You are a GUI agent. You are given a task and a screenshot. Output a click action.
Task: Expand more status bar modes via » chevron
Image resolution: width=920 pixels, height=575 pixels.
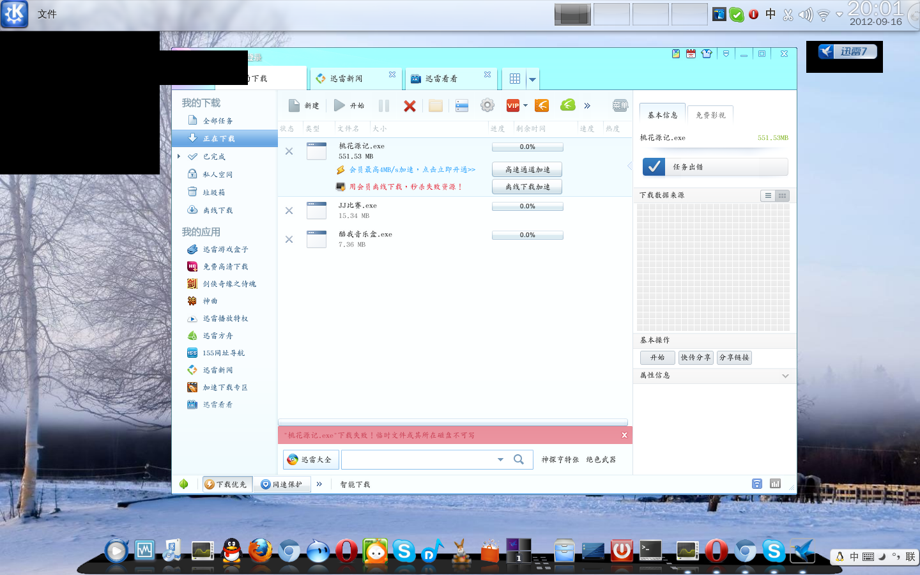click(x=319, y=484)
